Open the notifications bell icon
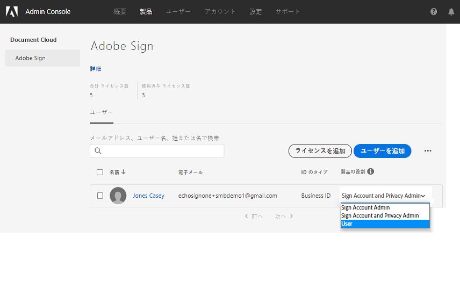The width and height of the screenshot is (460, 288). 451,12
